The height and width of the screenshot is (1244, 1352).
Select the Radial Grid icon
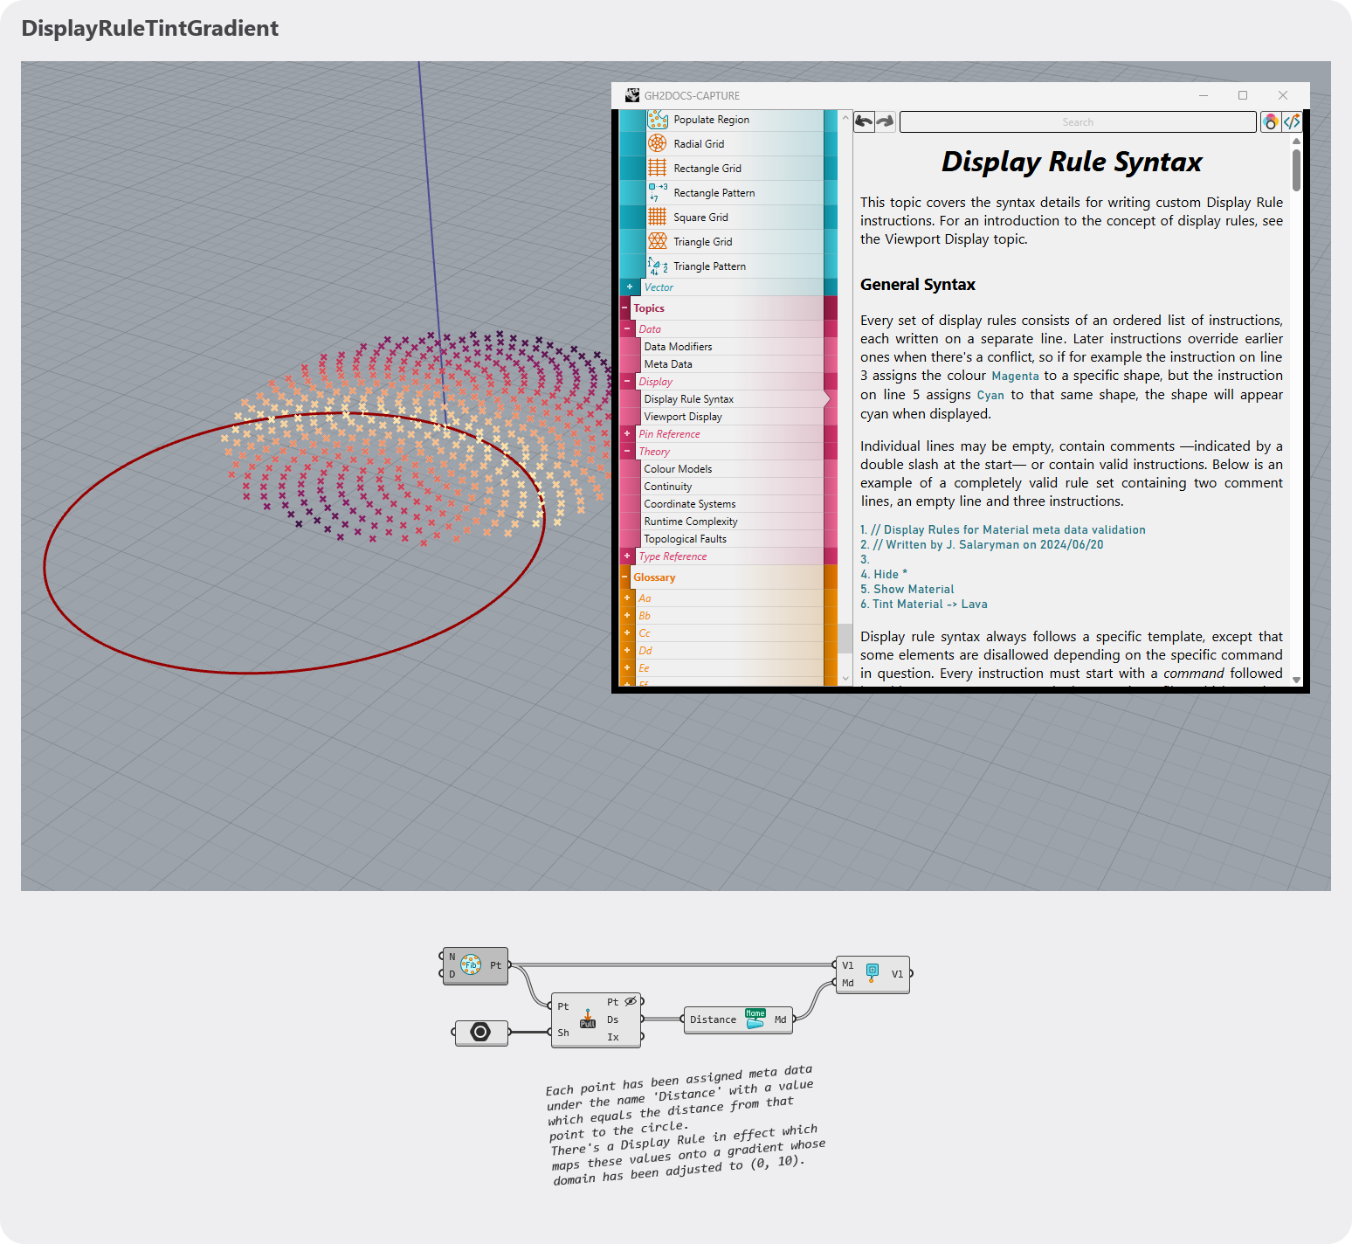coord(658,144)
